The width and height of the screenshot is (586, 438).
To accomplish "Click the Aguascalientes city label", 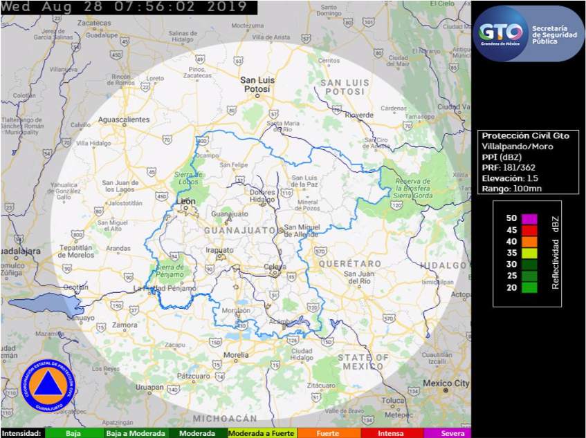I will [124, 120].
